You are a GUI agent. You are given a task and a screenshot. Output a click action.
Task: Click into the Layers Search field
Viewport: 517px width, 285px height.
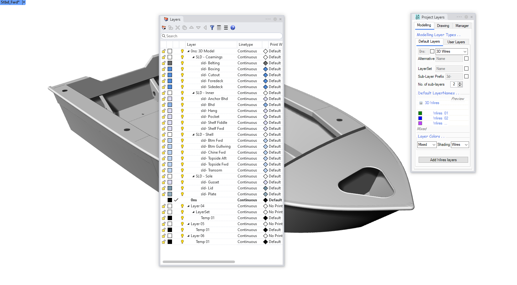(222, 36)
